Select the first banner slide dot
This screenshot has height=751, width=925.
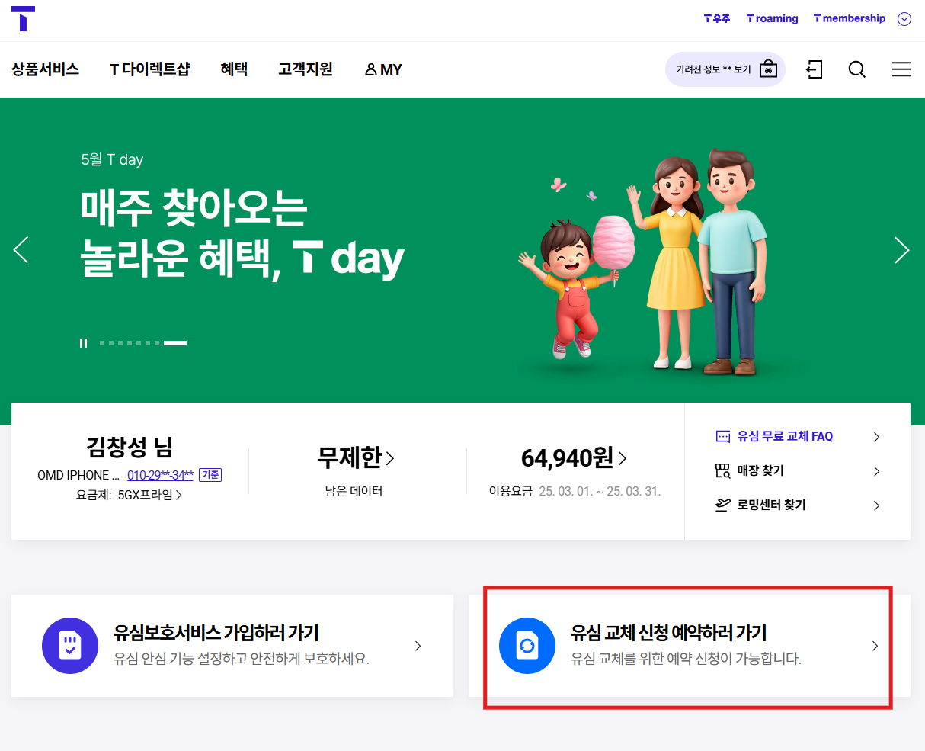point(102,343)
